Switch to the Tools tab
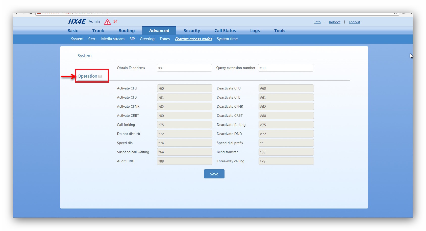Viewport: 426px width, 231px height. click(x=280, y=31)
